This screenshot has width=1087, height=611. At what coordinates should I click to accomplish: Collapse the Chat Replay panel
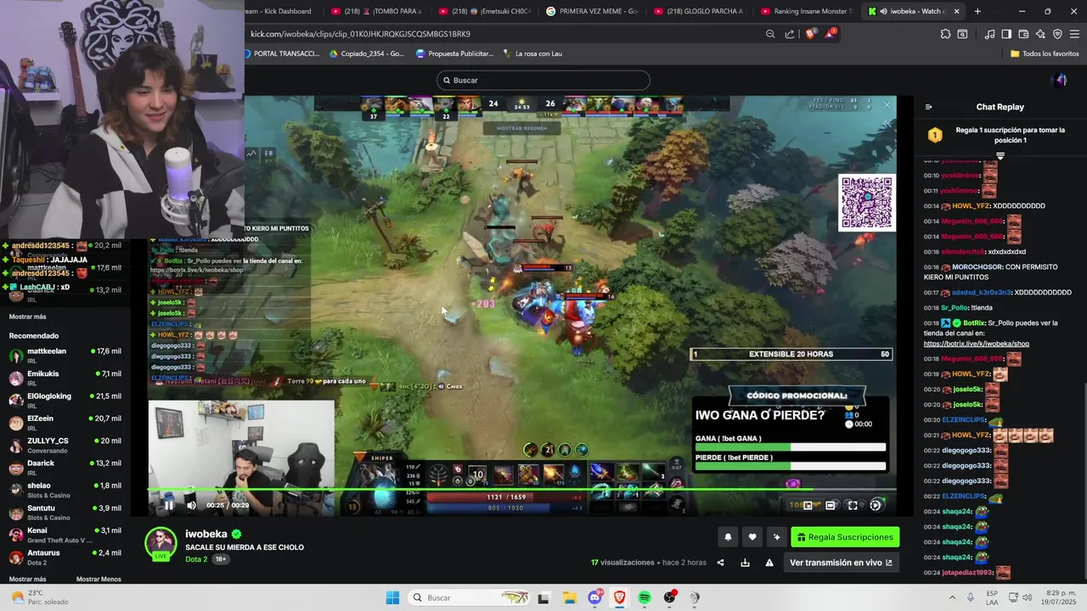(x=928, y=107)
